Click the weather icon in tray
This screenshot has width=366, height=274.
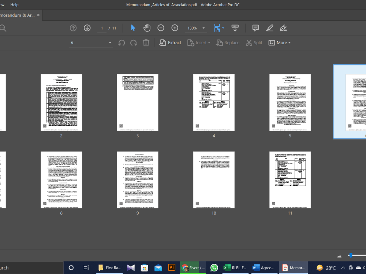pos(320,268)
